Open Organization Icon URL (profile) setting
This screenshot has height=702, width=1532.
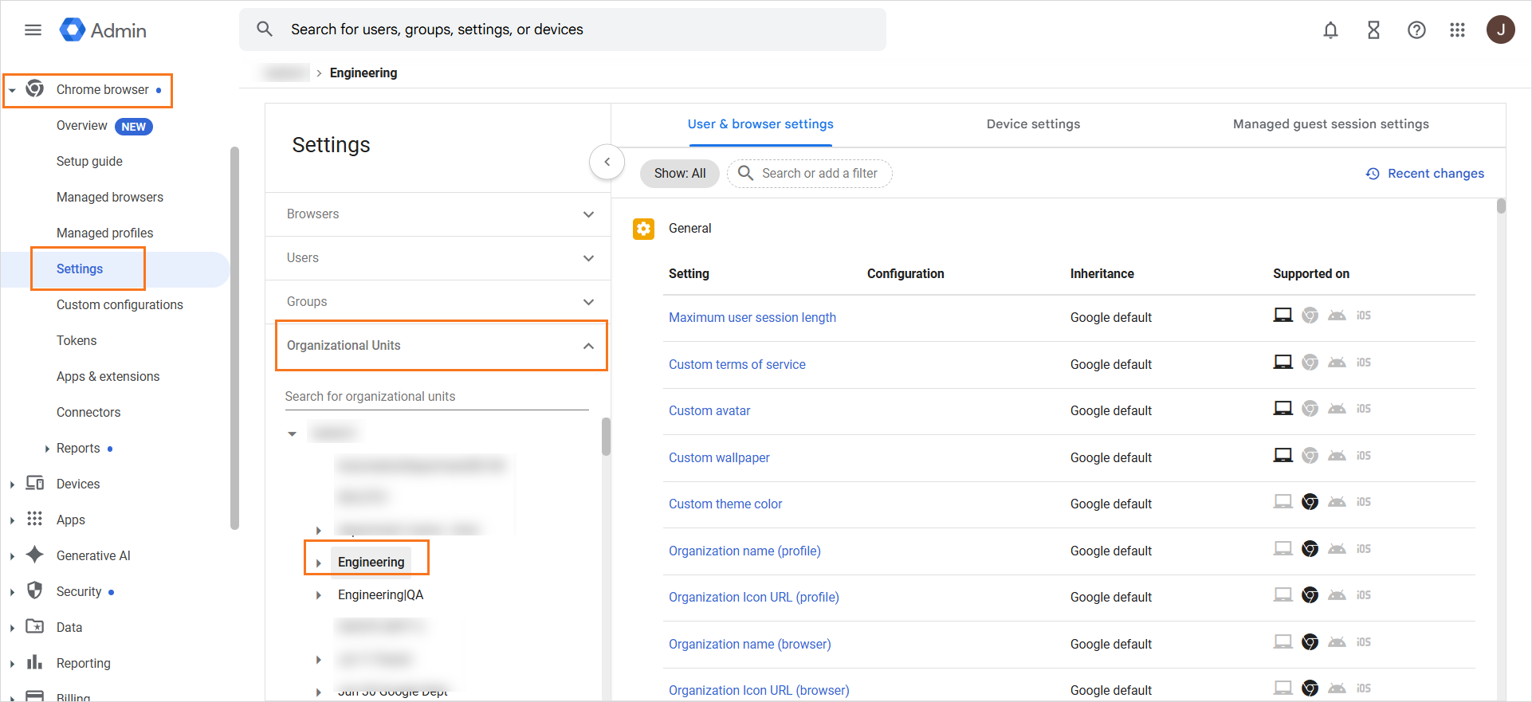pos(754,597)
